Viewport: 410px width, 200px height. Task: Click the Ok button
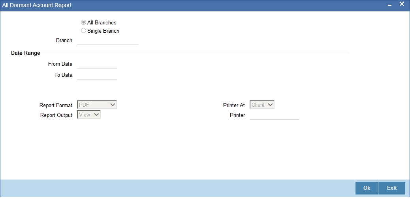(367, 188)
